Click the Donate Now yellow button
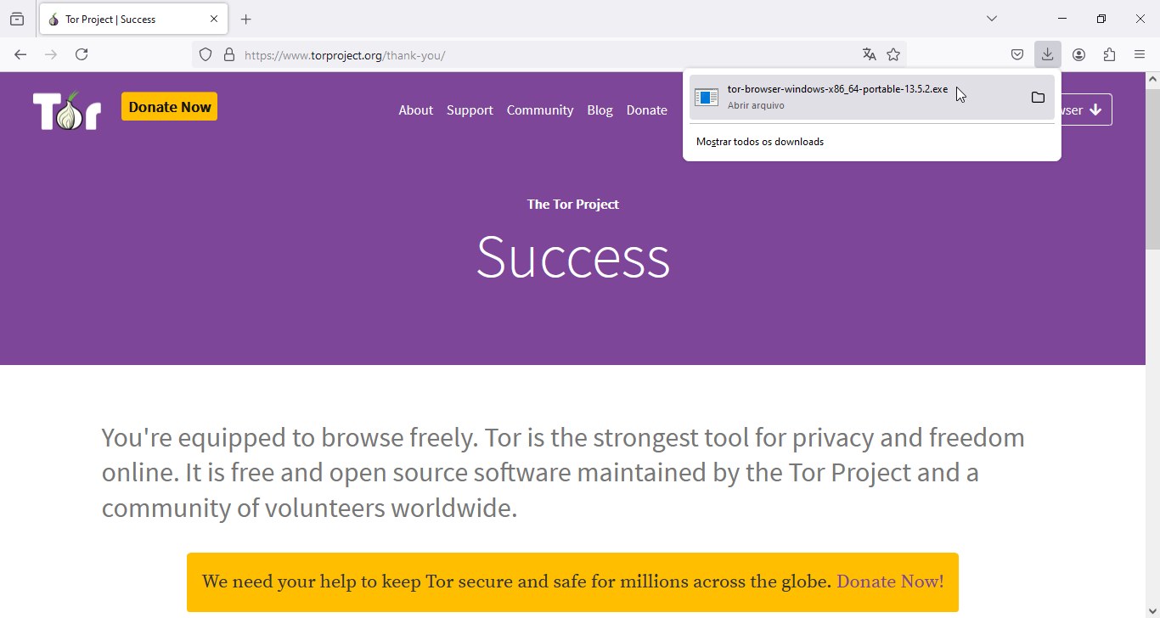The width and height of the screenshot is (1160, 618). 170,107
